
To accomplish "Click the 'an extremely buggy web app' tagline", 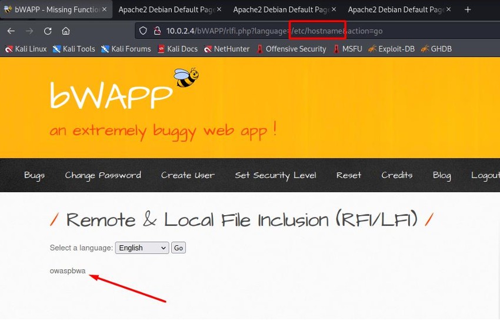I will point(163,131).
